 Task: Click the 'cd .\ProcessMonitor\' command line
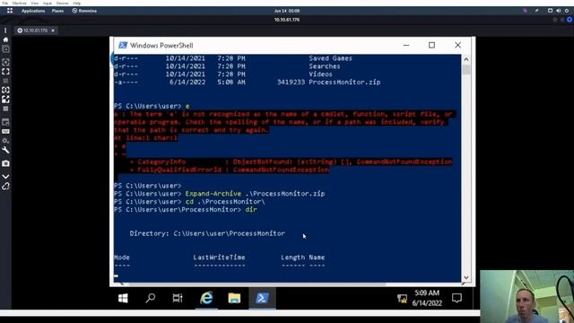click(x=225, y=201)
